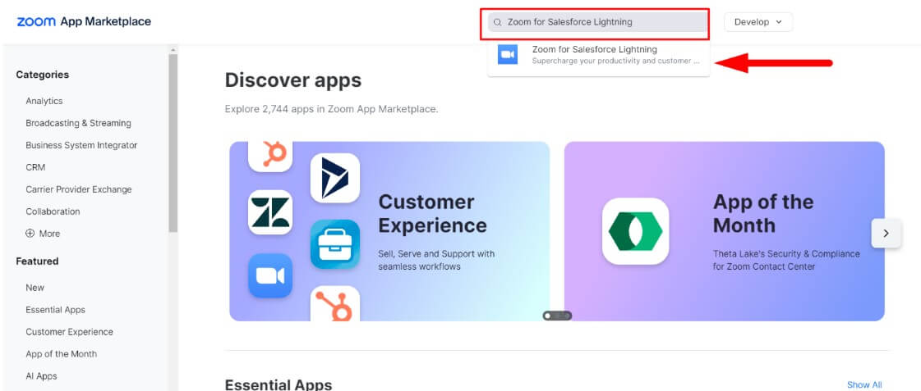
Task: Click the search magnifier icon
Action: [x=498, y=22]
